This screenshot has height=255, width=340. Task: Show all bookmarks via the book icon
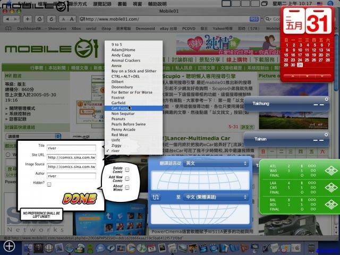tap(8, 28)
